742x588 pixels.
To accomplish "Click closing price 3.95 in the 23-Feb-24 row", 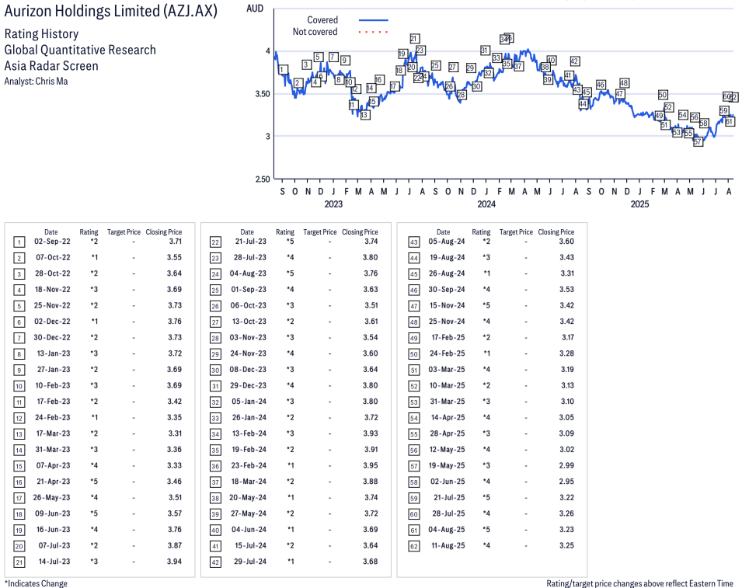I will (371, 465).
